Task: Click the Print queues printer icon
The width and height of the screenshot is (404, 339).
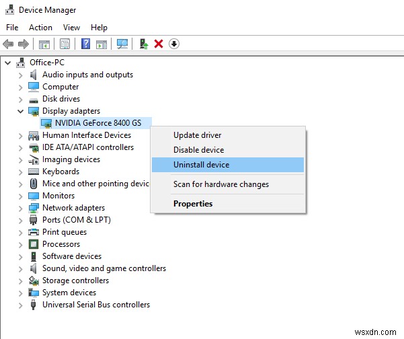Action: (x=34, y=232)
